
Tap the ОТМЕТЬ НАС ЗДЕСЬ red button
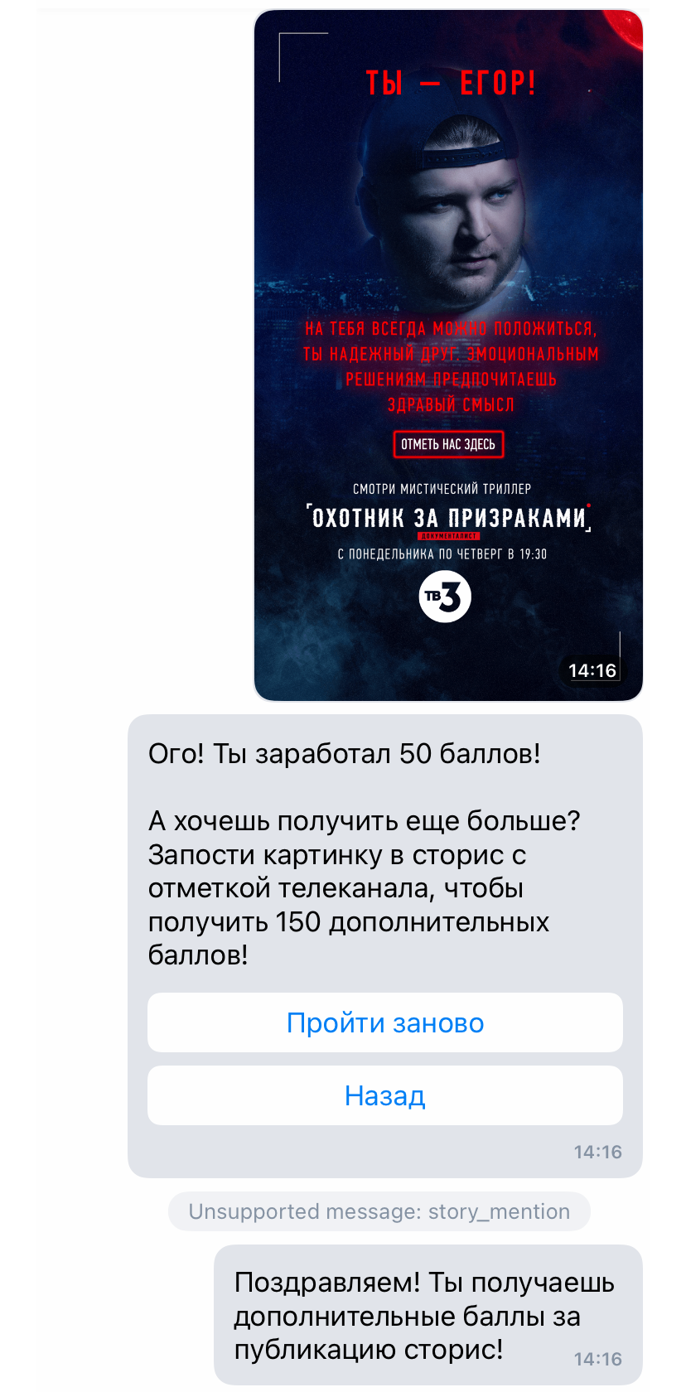(x=448, y=444)
